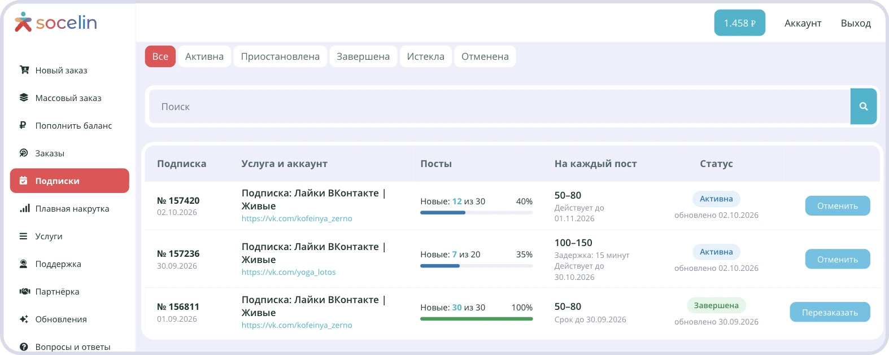Click the magnifier search button
This screenshot has height=355, width=889.
[x=863, y=106]
